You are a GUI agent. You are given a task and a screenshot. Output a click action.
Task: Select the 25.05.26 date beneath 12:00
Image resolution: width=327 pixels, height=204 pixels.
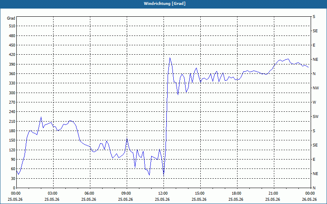click(x=162, y=200)
